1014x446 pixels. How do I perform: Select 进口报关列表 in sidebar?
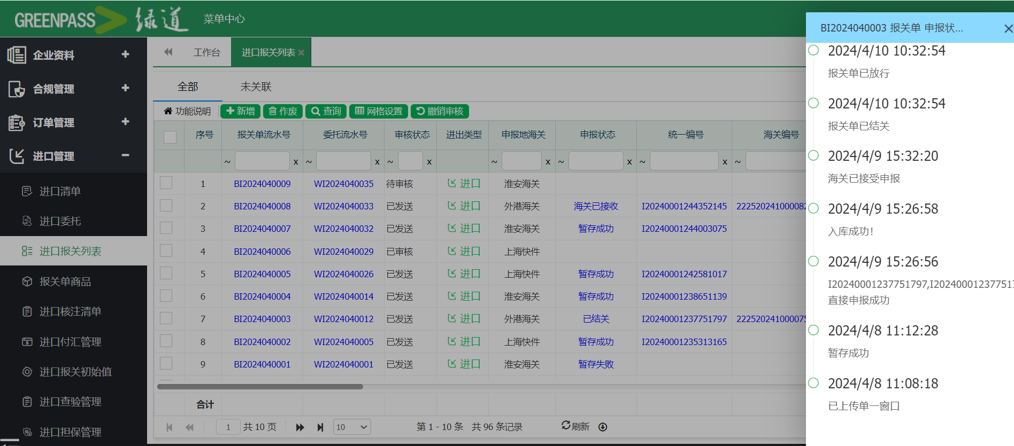pos(73,251)
